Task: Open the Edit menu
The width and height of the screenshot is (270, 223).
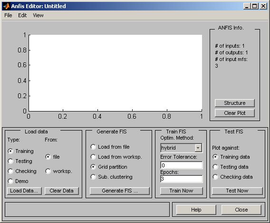Action: coord(22,15)
